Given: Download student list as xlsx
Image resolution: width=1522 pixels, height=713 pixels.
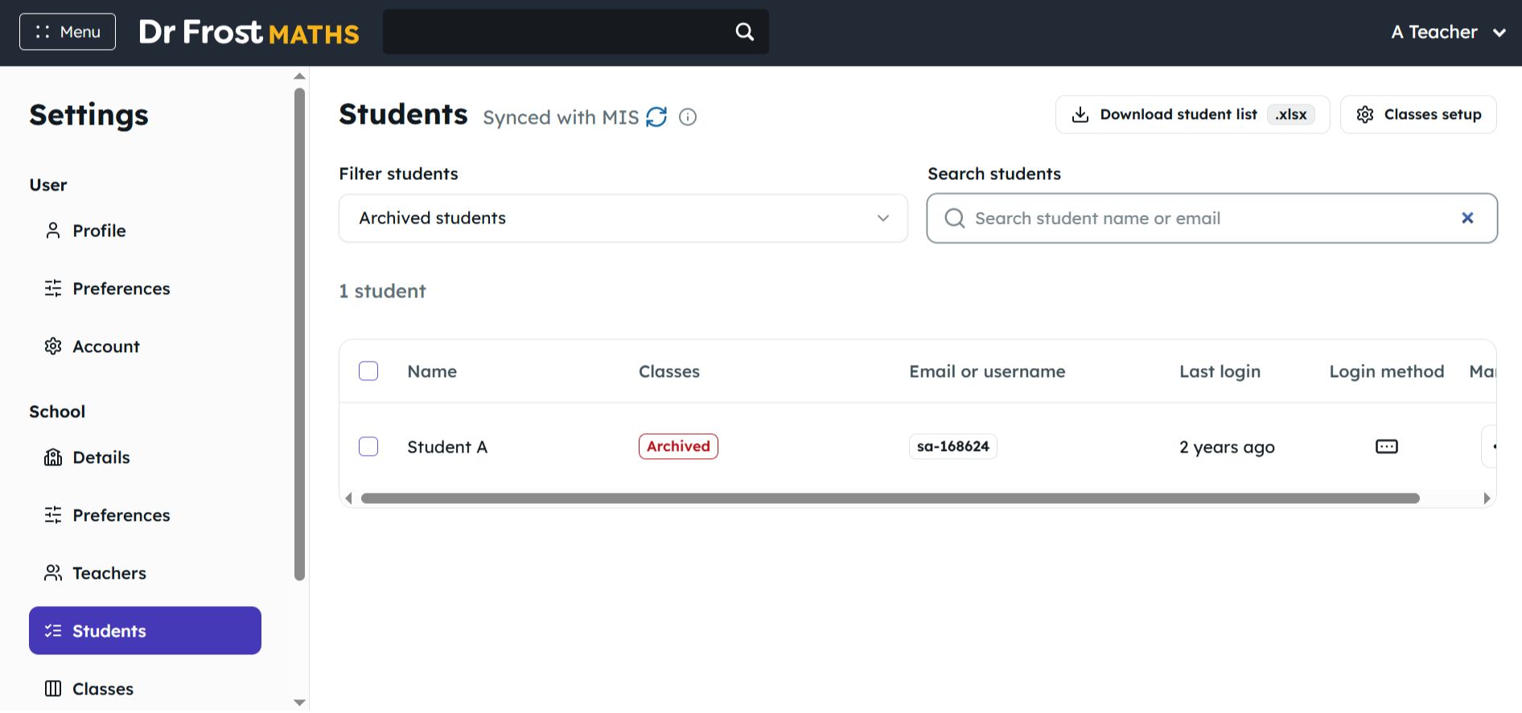Looking at the screenshot, I should (x=1192, y=115).
